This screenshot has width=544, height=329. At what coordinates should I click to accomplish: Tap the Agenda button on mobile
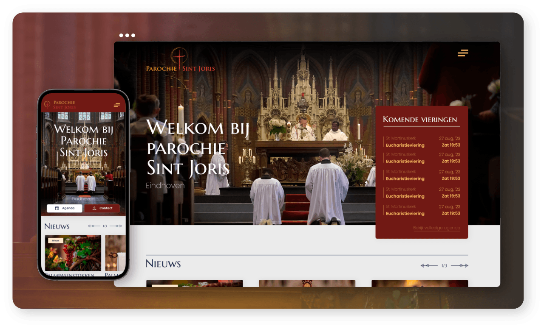(x=65, y=208)
